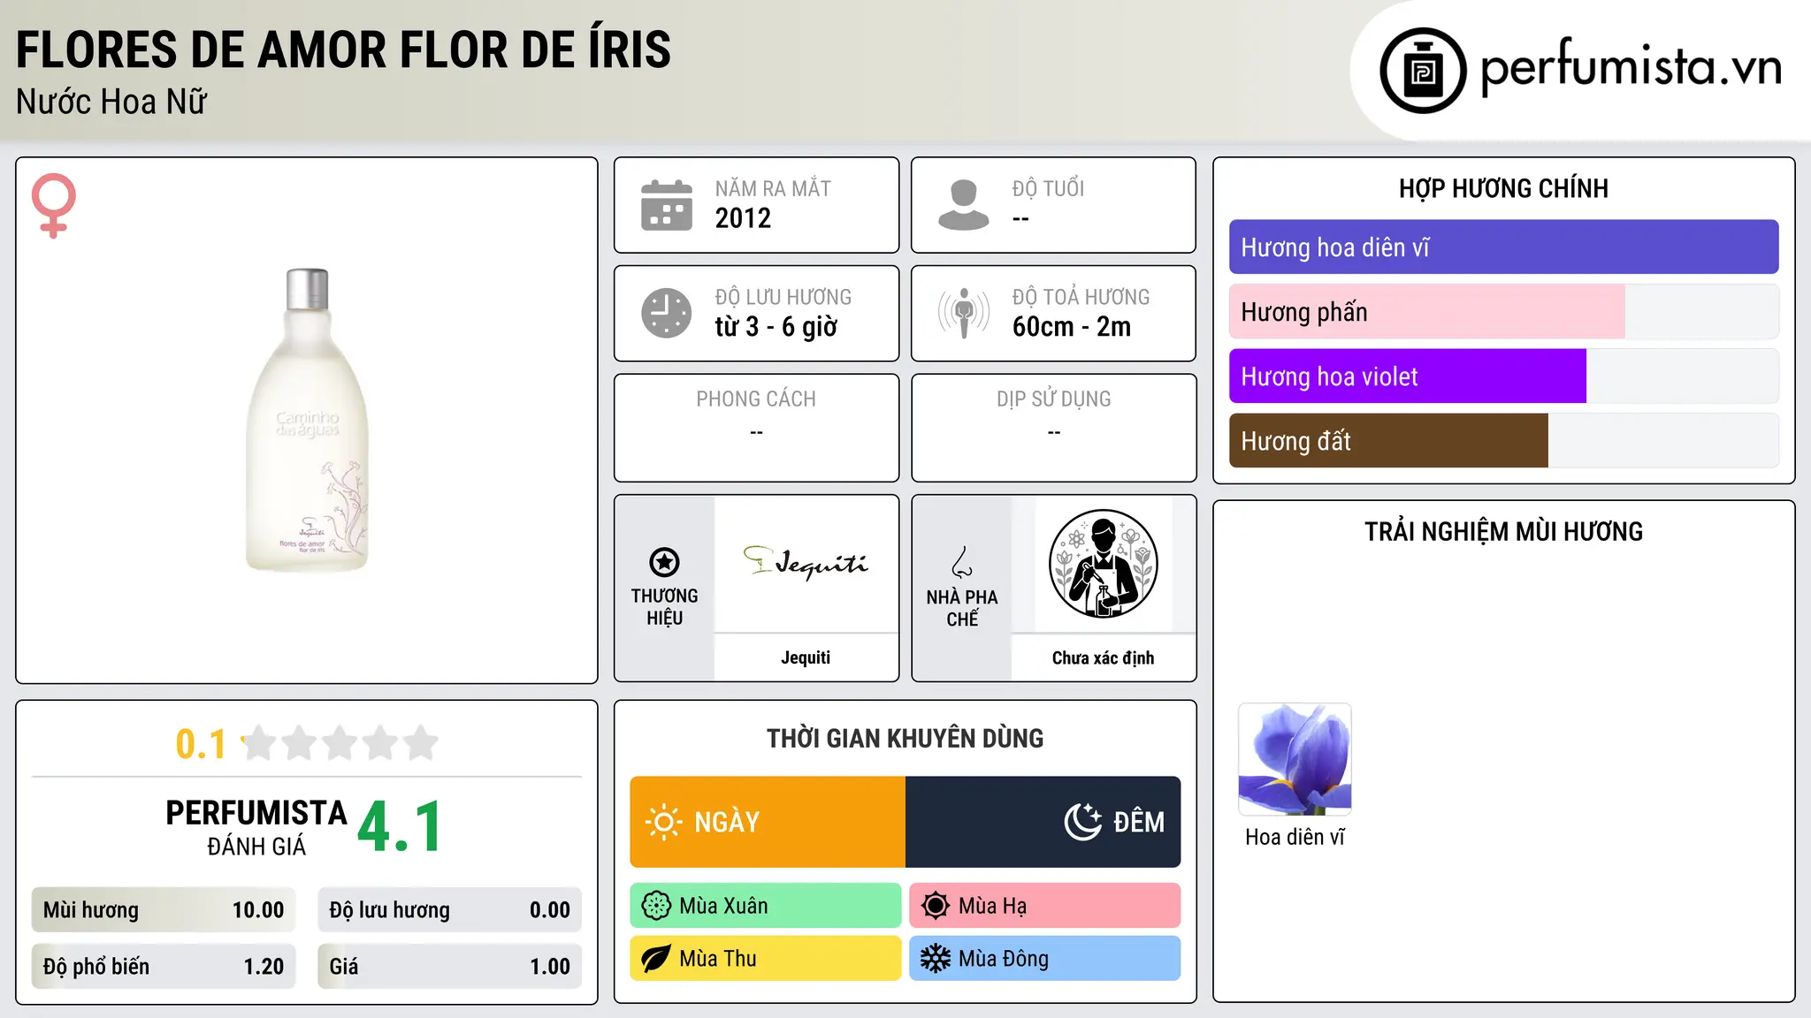The image size is (1811, 1018).
Task: Click the grey star rating row
Action: [x=340, y=743]
